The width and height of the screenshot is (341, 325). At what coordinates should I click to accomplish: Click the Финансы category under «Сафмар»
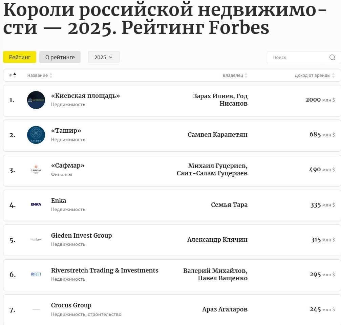62,174
